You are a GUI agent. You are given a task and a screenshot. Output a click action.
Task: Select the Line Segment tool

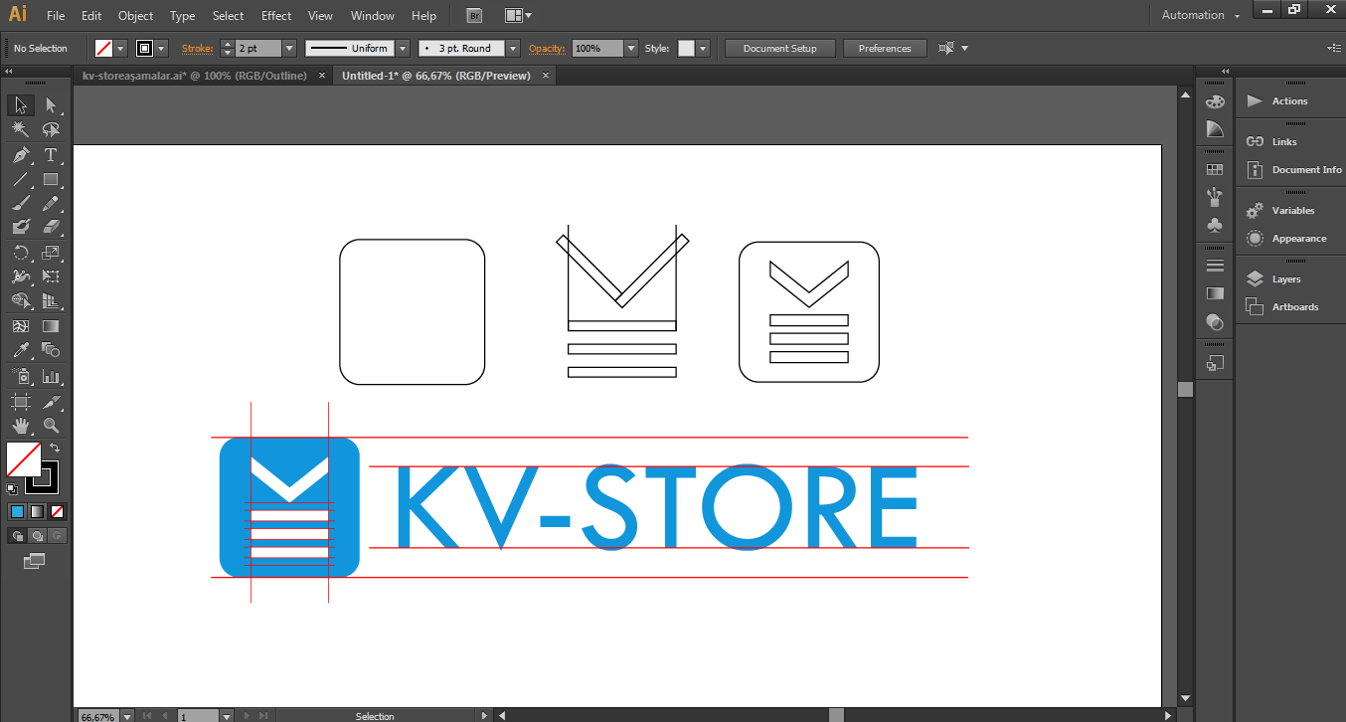(x=20, y=180)
